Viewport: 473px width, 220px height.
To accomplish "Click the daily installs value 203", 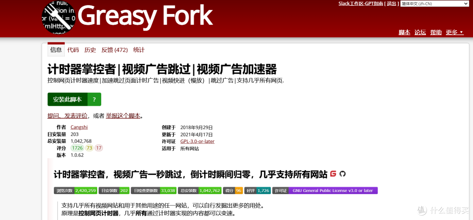I will click(74, 134).
